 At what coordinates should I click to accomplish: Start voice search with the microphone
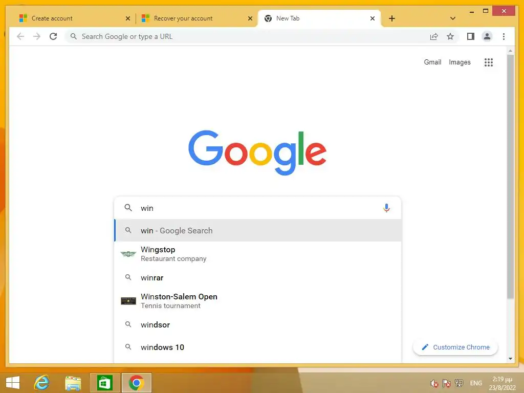tap(386, 208)
